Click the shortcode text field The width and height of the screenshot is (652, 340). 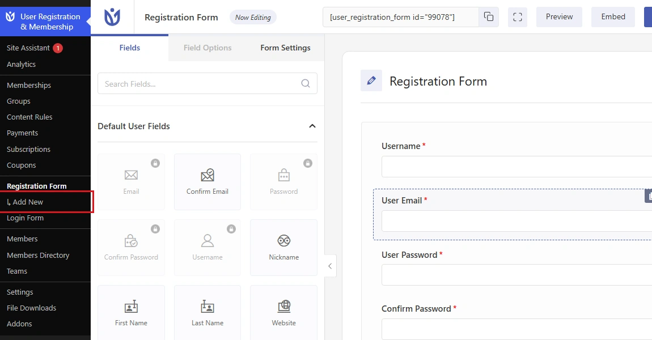coord(400,17)
